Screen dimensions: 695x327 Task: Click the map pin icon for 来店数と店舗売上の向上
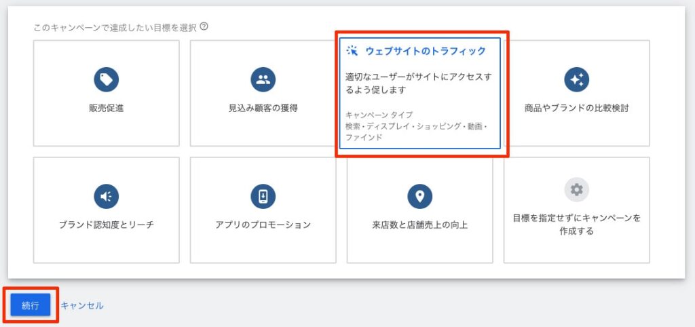[x=419, y=196]
